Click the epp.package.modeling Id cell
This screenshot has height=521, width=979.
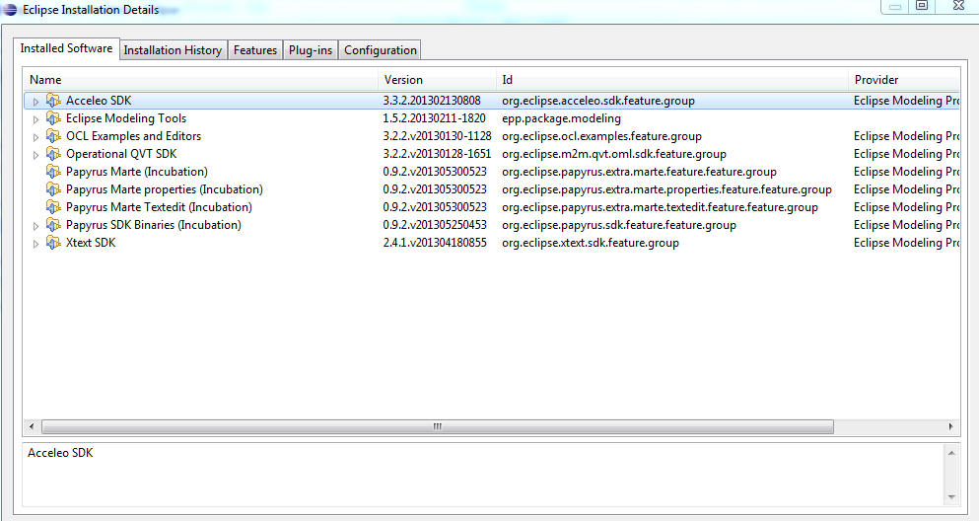click(561, 118)
